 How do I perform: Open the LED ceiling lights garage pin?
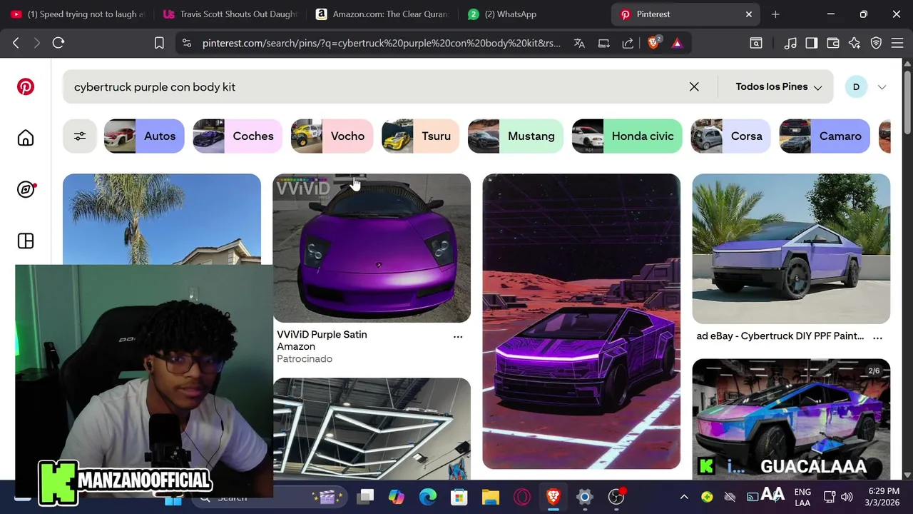[x=372, y=428]
